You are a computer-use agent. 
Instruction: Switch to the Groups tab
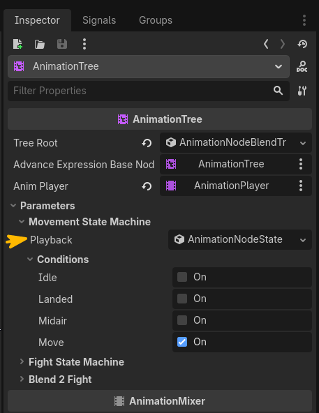[156, 20]
